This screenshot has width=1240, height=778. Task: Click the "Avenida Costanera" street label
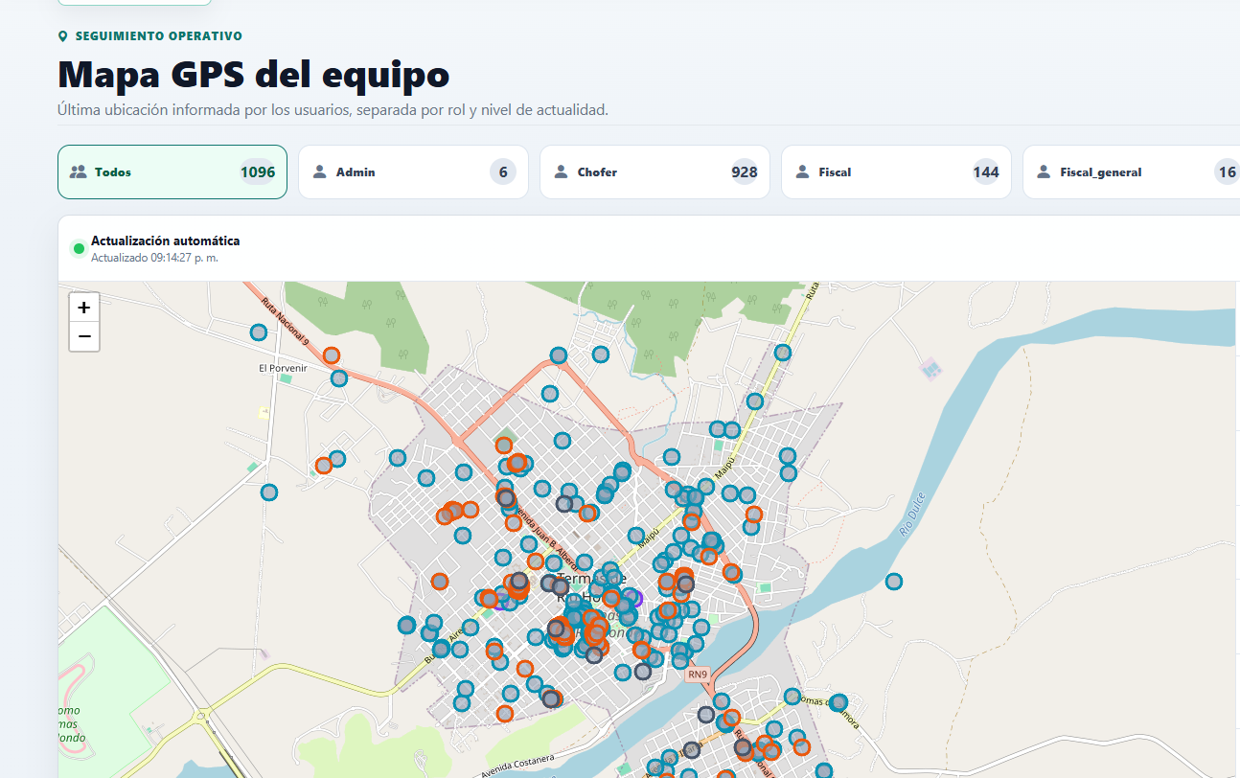click(x=517, y=765)
